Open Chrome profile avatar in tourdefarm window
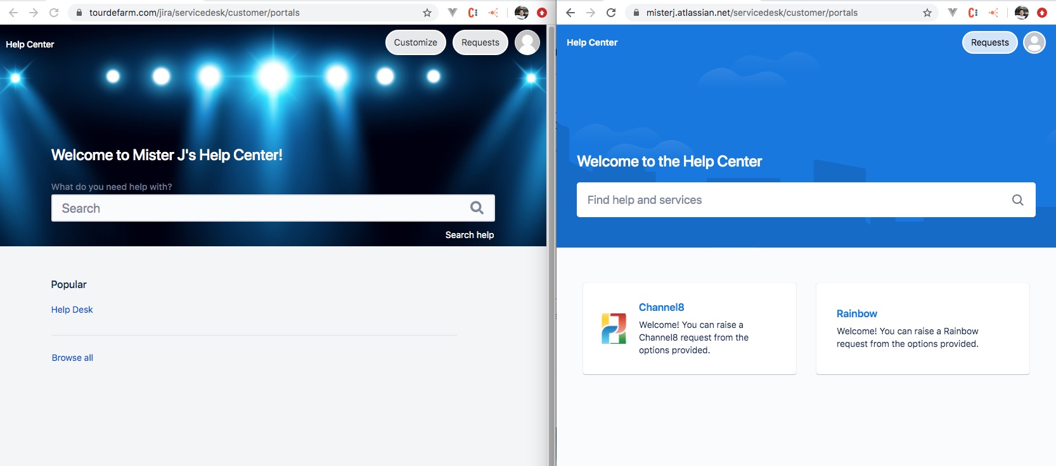 coord(522,13)
